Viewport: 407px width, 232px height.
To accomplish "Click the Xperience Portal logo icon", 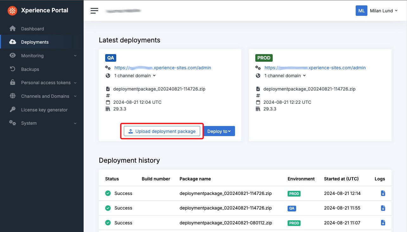I will (12, 10).
